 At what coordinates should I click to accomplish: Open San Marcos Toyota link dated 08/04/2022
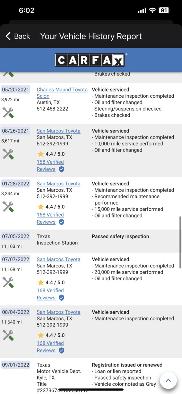pos(59,312)
